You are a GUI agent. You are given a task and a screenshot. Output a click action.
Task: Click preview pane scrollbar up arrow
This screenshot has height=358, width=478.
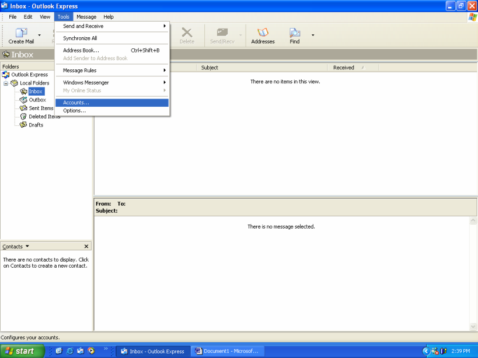tap(473, 220)
